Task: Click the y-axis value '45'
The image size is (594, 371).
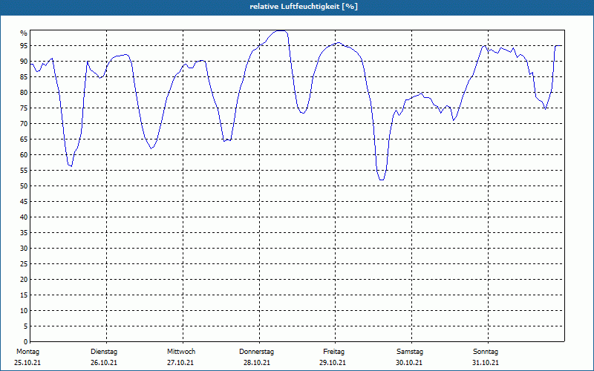Action: coord(24,202)
